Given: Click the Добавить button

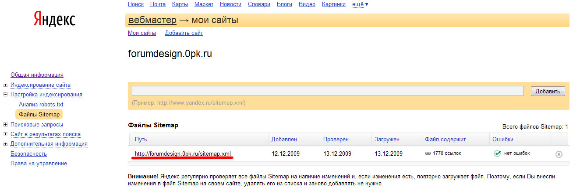Looking at the screenshot, I should 548,91.
